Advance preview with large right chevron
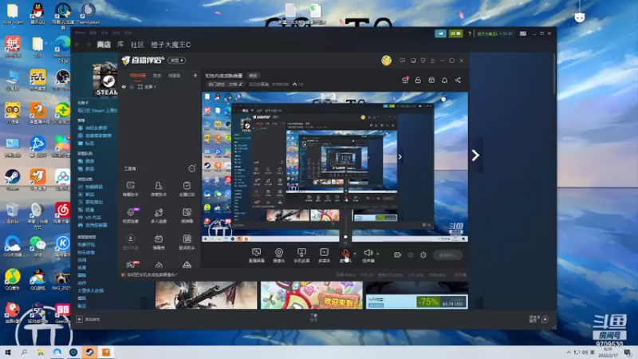 (x=475, y=155)
